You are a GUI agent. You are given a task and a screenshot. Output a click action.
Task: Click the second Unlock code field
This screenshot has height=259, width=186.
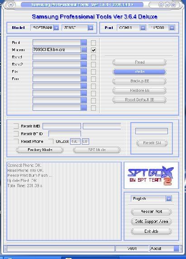[x=86, y=141]
